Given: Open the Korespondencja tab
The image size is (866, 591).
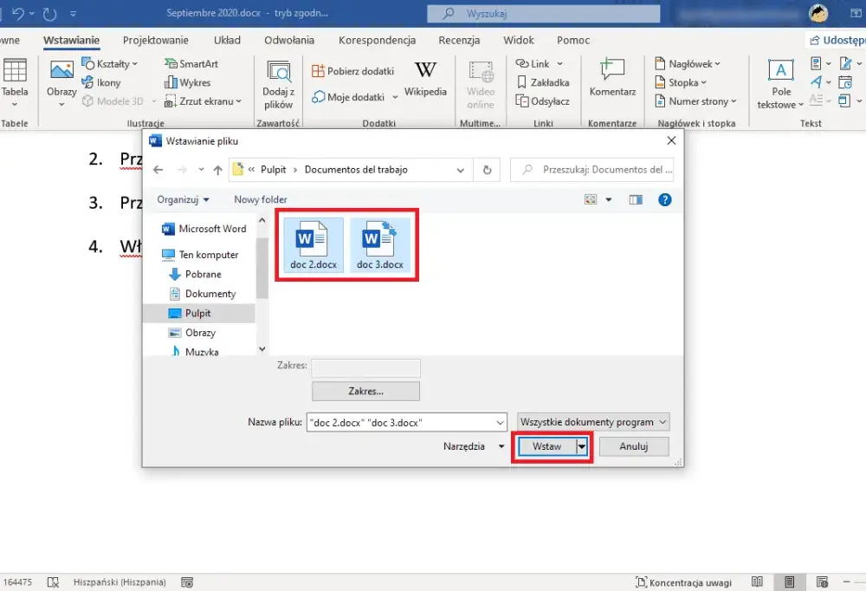Looking at the screenshot, I should (x=378, y=40).
